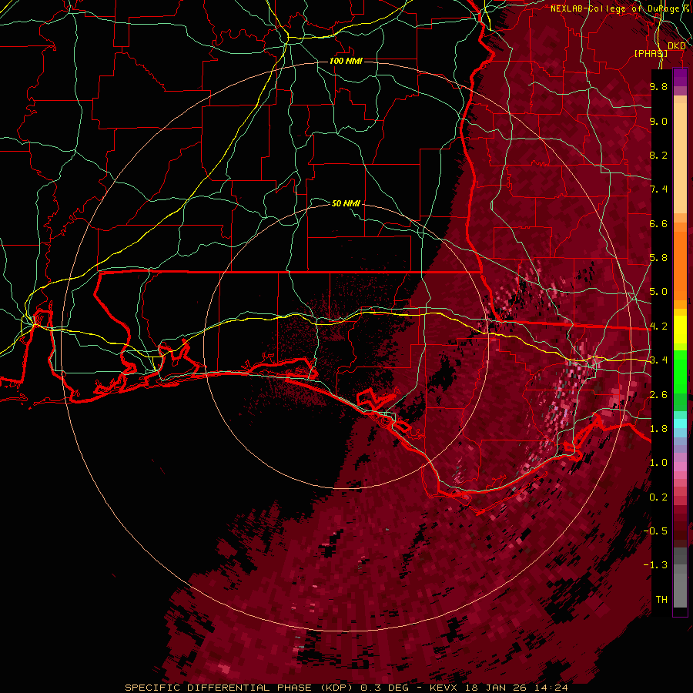693x693 pixels.
Task: Click the 4.2 value on the scale
Action: tap(658, 326)
